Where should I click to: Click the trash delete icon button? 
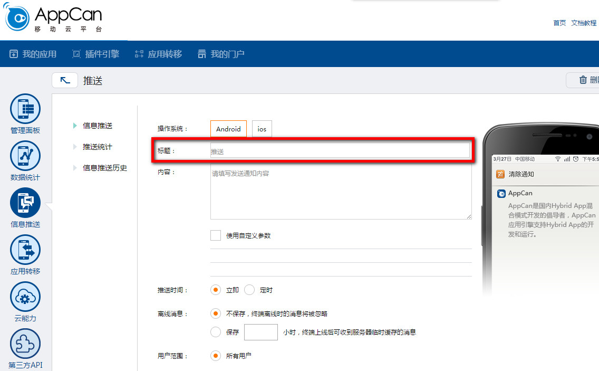[583, 80]
